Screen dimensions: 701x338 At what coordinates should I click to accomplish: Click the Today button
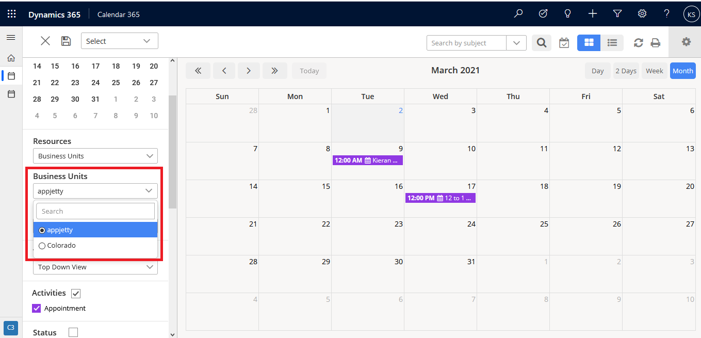click(x=309, y=71)
